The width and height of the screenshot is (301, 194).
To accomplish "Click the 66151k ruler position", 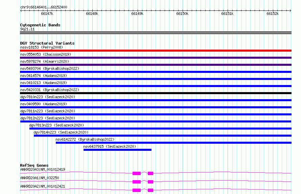I will coord(228,13).
